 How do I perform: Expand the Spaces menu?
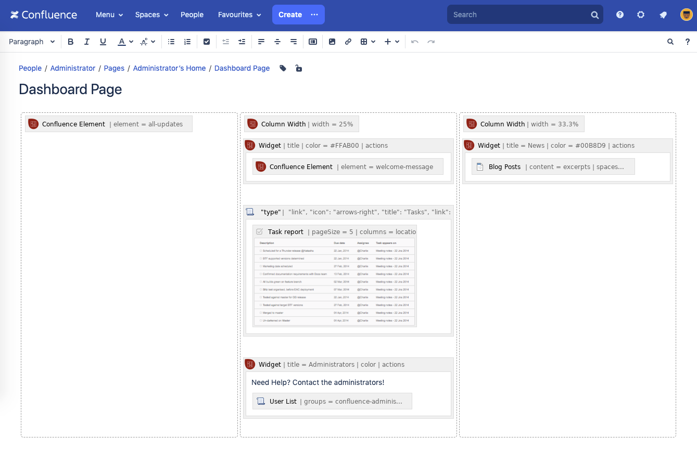[152, 15]
